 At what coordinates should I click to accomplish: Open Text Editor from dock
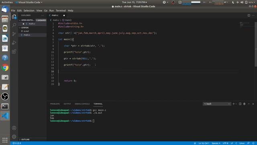5,87
